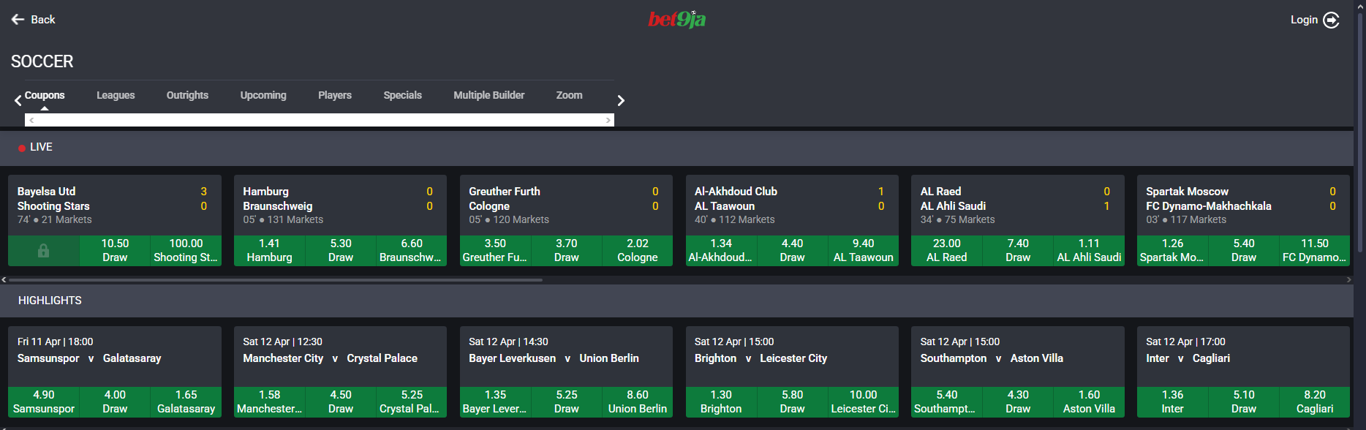
Task: Open the bet9ja logo home link
Action: click(677, 19)
